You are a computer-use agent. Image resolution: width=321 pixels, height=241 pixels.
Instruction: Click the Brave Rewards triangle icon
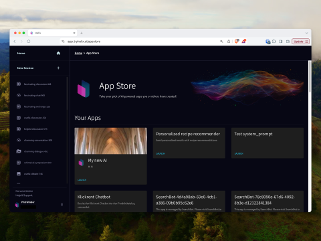pos(243,41)
